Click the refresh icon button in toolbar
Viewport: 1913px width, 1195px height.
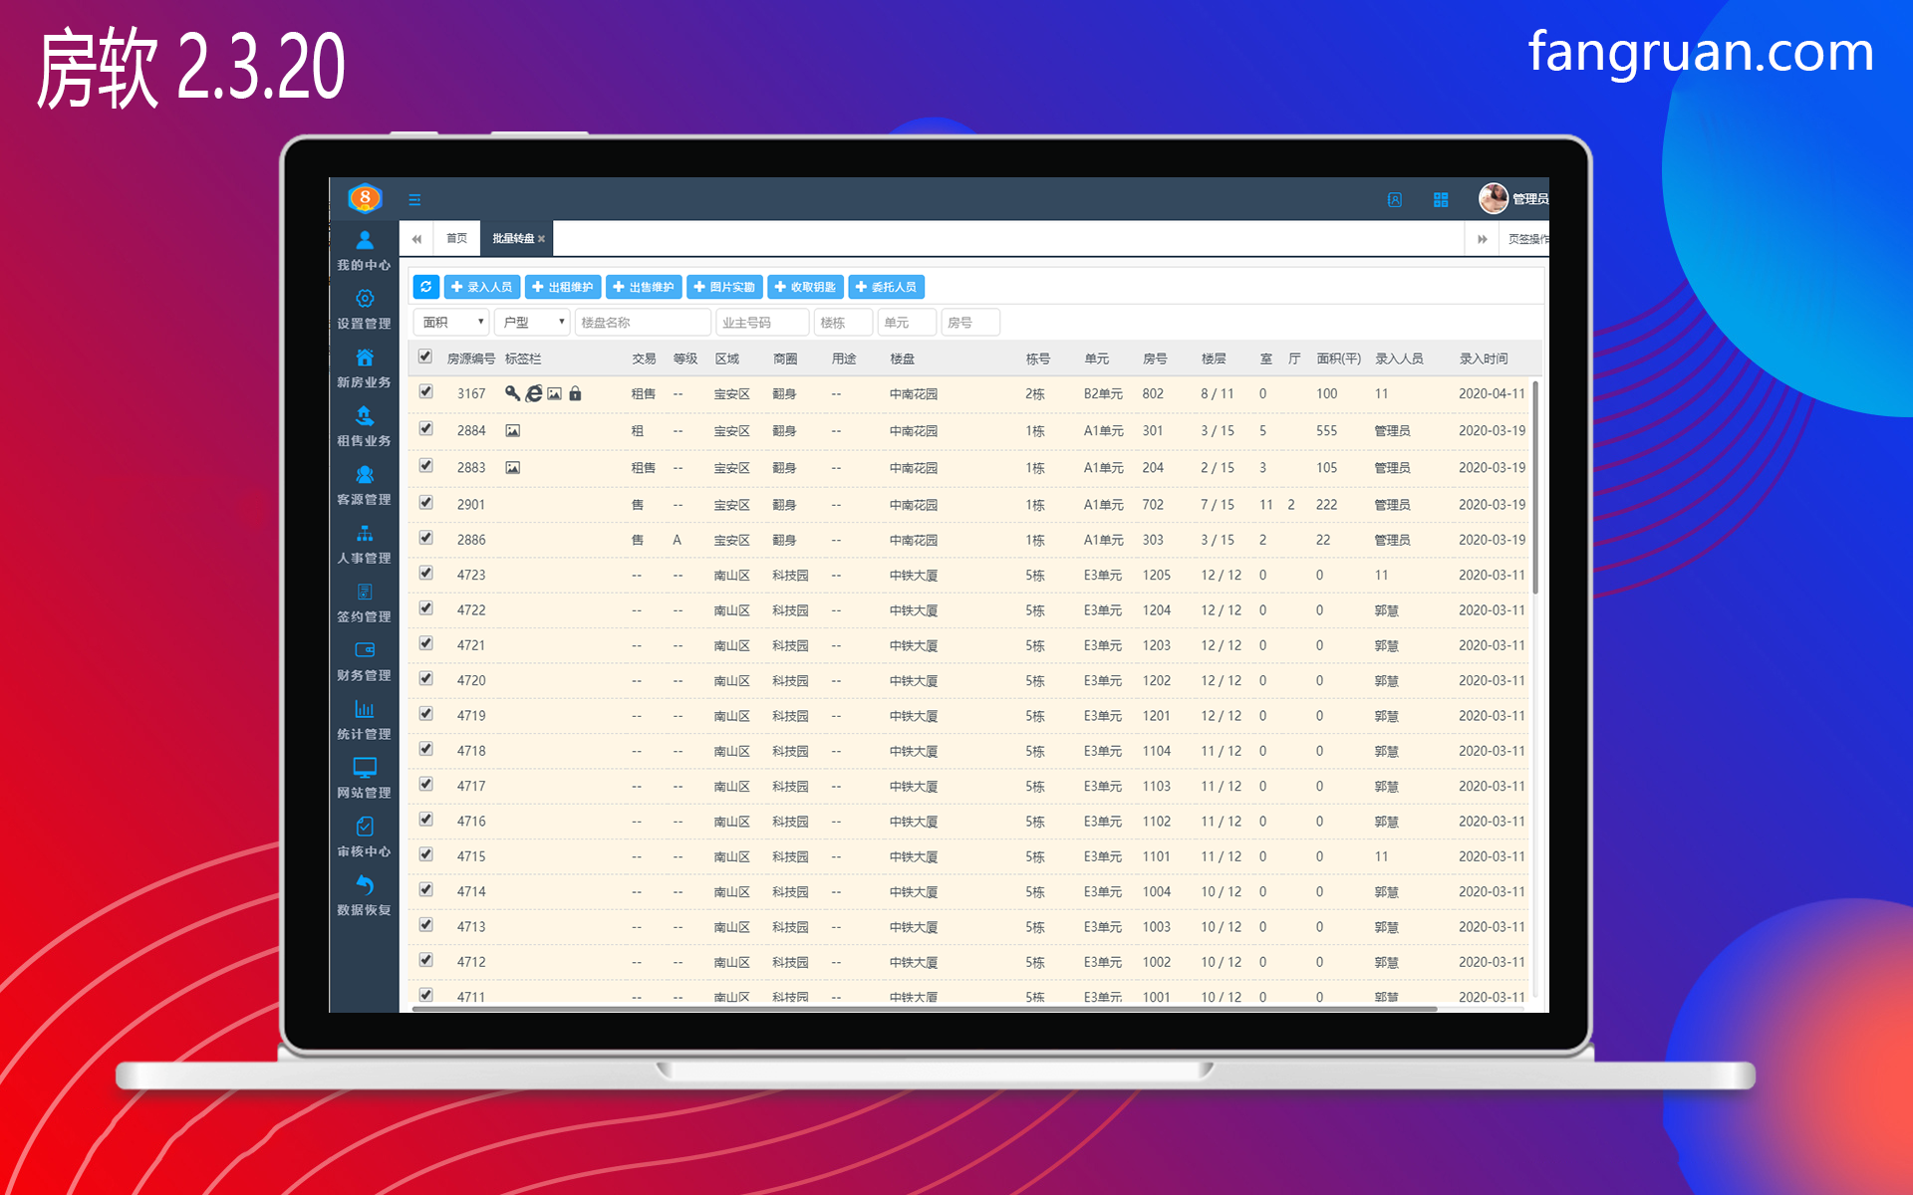(425, 287)
